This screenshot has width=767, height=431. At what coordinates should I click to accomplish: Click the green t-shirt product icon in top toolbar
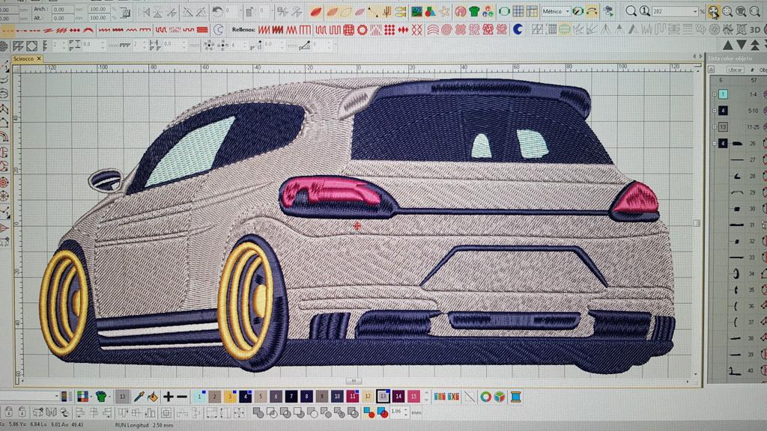point(474,11)
